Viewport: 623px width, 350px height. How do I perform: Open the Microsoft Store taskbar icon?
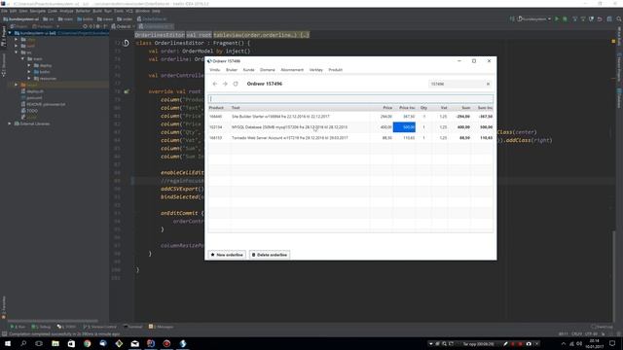pos(71,343)
